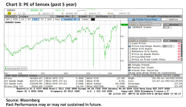Open the Weekly periodicity dropdown
Image resolution: width=186 pixels, height=107 pixels.
70,19
